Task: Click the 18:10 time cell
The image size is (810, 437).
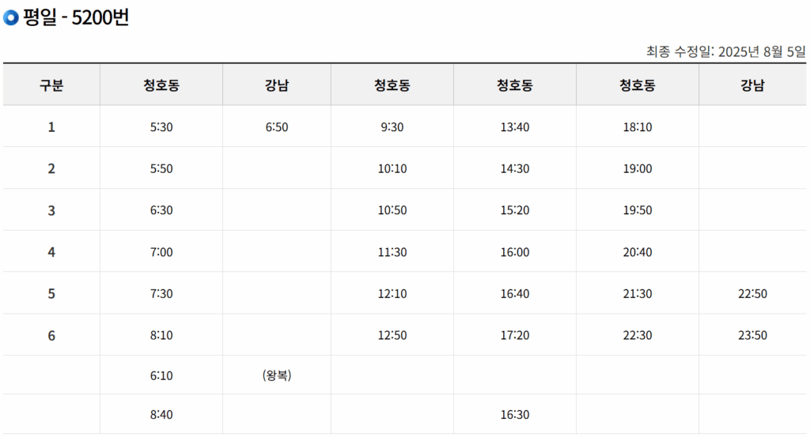Action: 637,127
